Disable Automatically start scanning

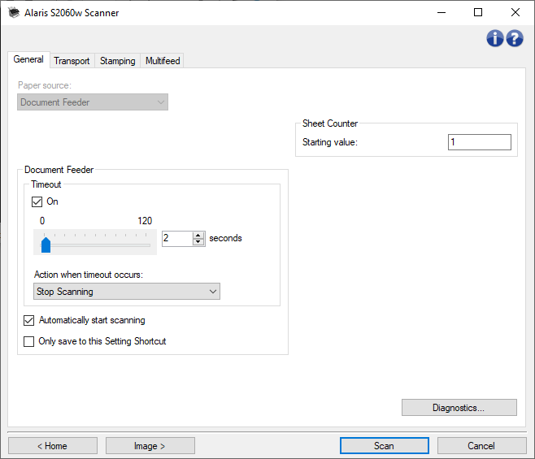[x=29, y=320]
